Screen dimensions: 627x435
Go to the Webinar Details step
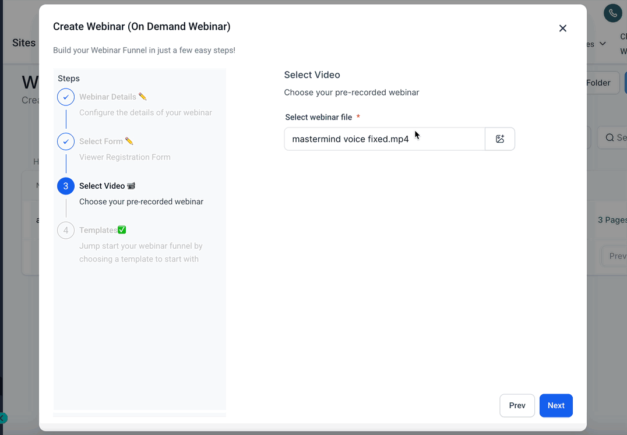click(108, 97)
